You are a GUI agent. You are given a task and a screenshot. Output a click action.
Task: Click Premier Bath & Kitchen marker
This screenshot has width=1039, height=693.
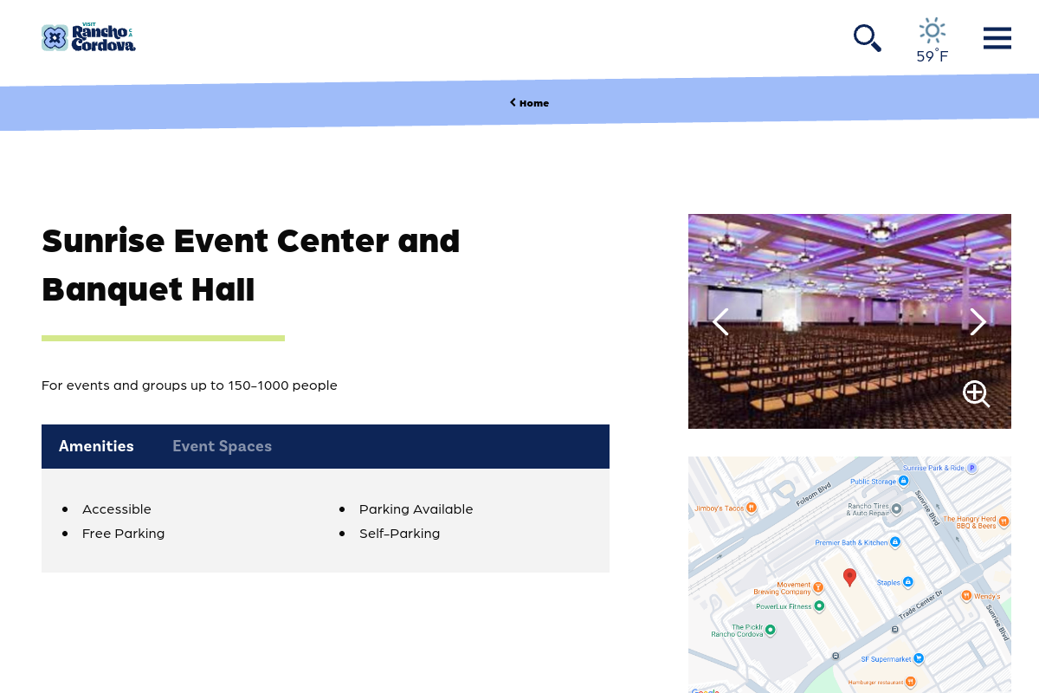895,542
